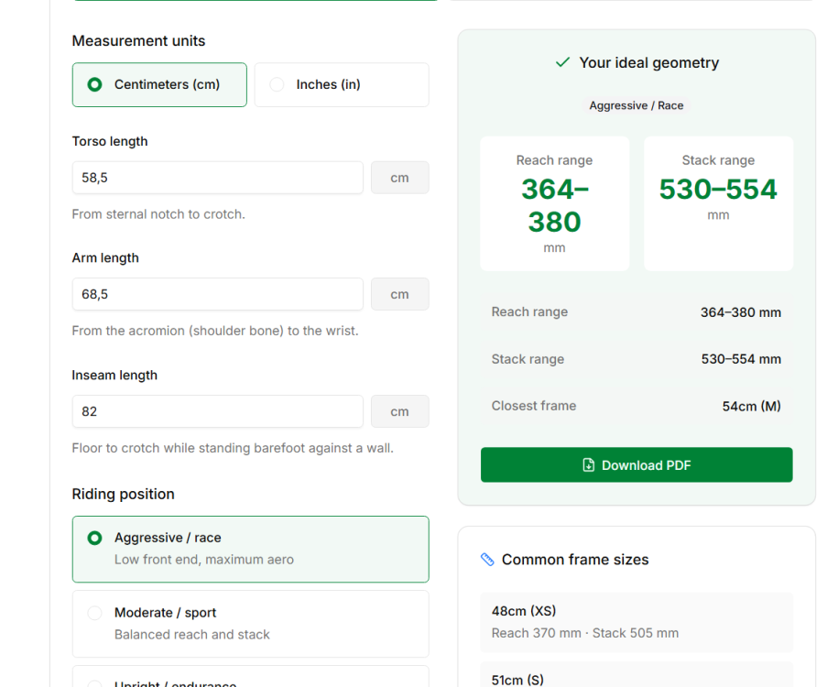Select the 51cm (S) frame size entry
Image resolution: width=827 pixels, height=687 pixels.
tap(637, 675)
